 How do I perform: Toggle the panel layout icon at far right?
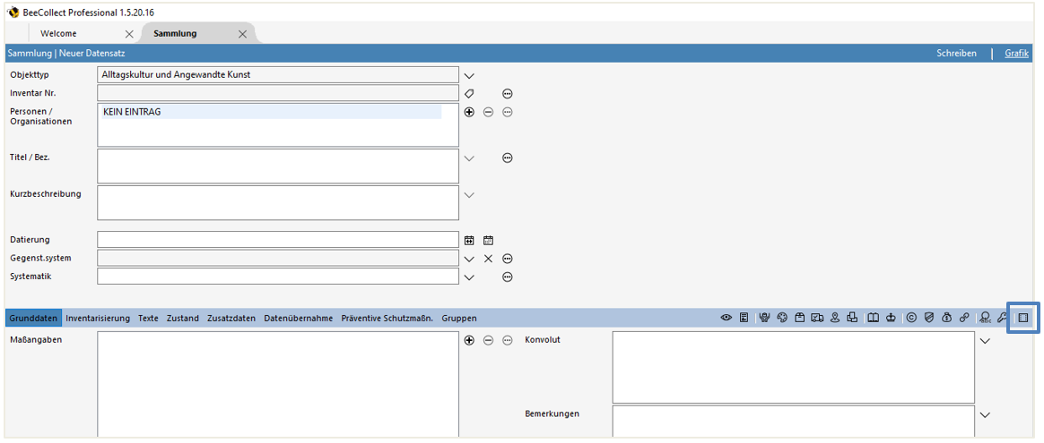1022,318
